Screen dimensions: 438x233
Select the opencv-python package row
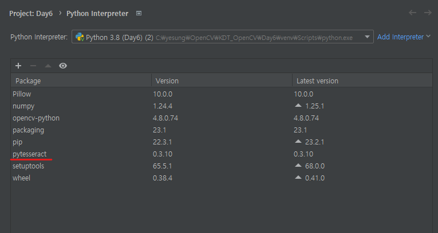(x=222, y=118)
